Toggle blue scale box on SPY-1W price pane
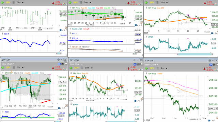The width and height of the screenshot is (218, 122). 59,108
